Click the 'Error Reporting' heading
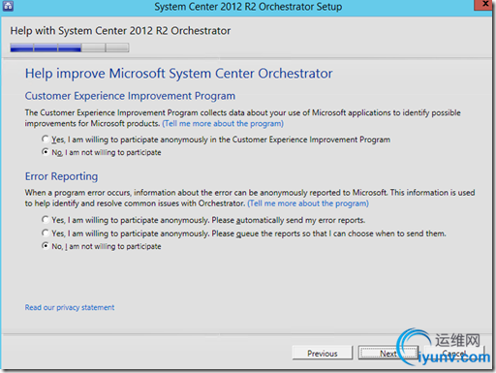 [x=61, y=176]
